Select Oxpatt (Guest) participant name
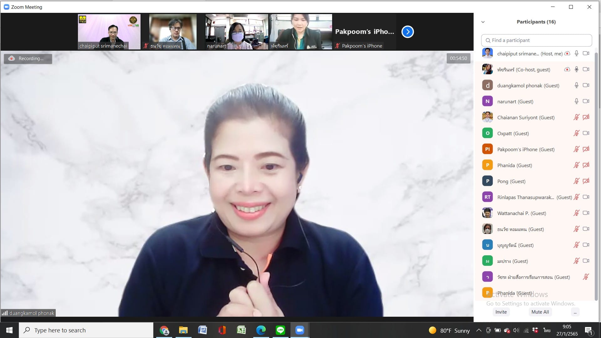Image resolution: width=601 pixels, height=338 pixels. (x=513, y=133)
